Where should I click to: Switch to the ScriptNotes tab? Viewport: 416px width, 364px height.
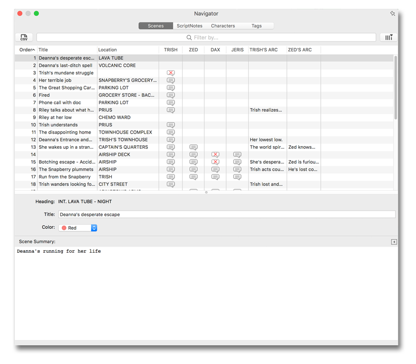189,25
